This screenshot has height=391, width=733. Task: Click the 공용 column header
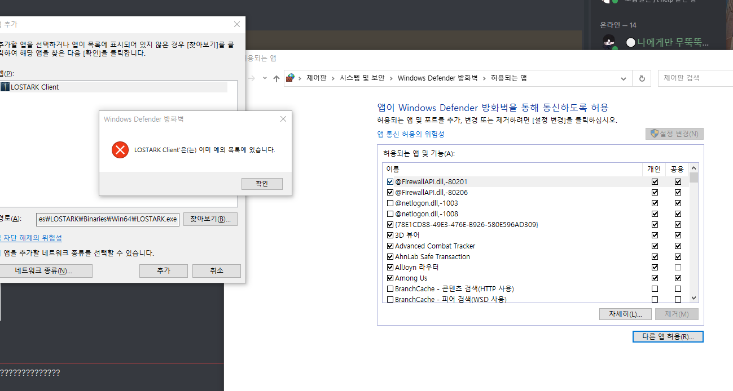click(677, 169)
